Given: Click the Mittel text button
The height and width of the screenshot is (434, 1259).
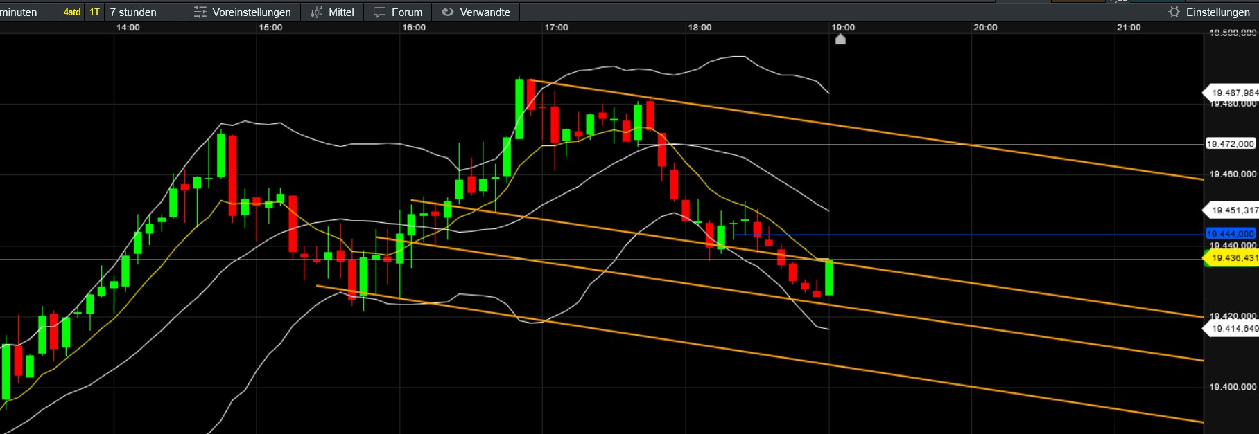Looking at the screenshot, I should pos(341,12).
